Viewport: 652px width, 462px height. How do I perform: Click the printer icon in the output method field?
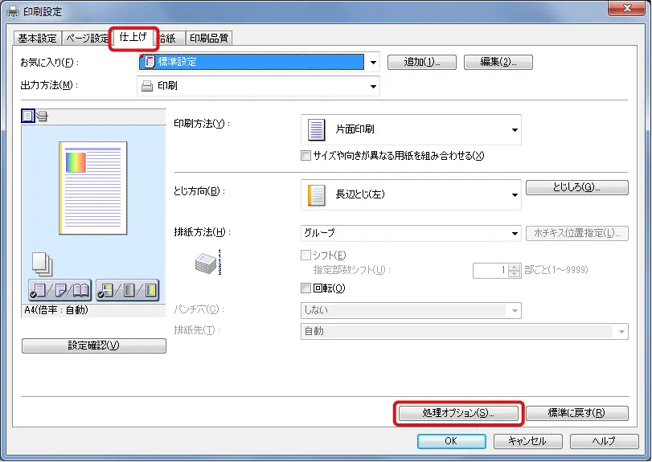[x=147, y=86]
